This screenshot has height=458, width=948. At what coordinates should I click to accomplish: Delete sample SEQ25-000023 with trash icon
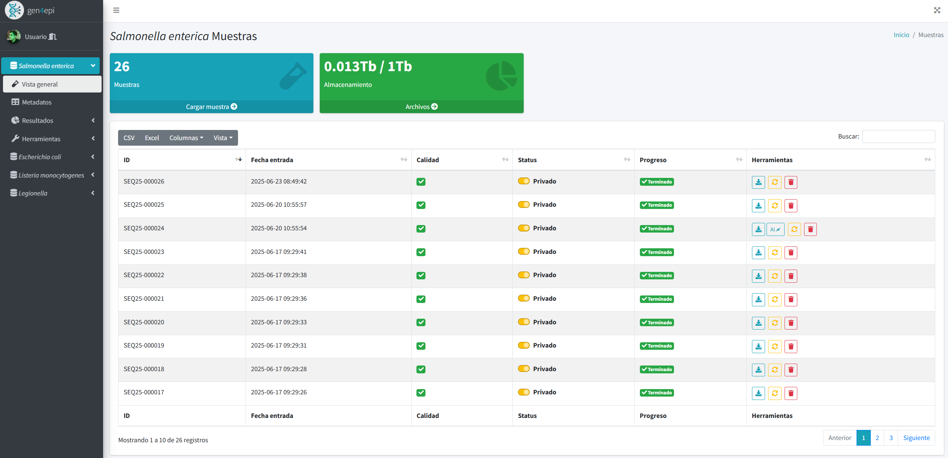point(791,253)
